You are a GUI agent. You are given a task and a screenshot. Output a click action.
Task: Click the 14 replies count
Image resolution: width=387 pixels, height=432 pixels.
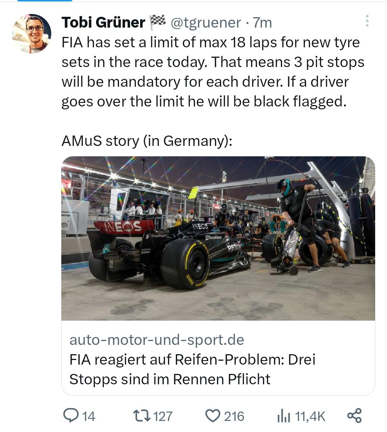pyautogui.click(x=89, y=416)
